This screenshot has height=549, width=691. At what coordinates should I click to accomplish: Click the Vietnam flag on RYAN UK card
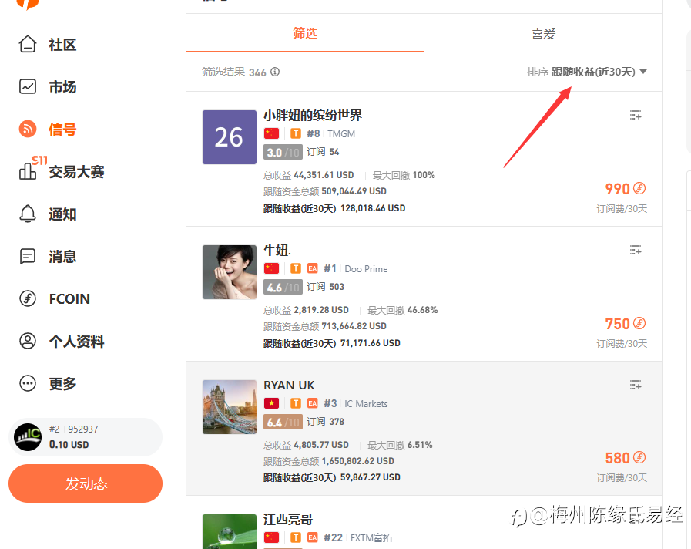(x=271, y=403)
